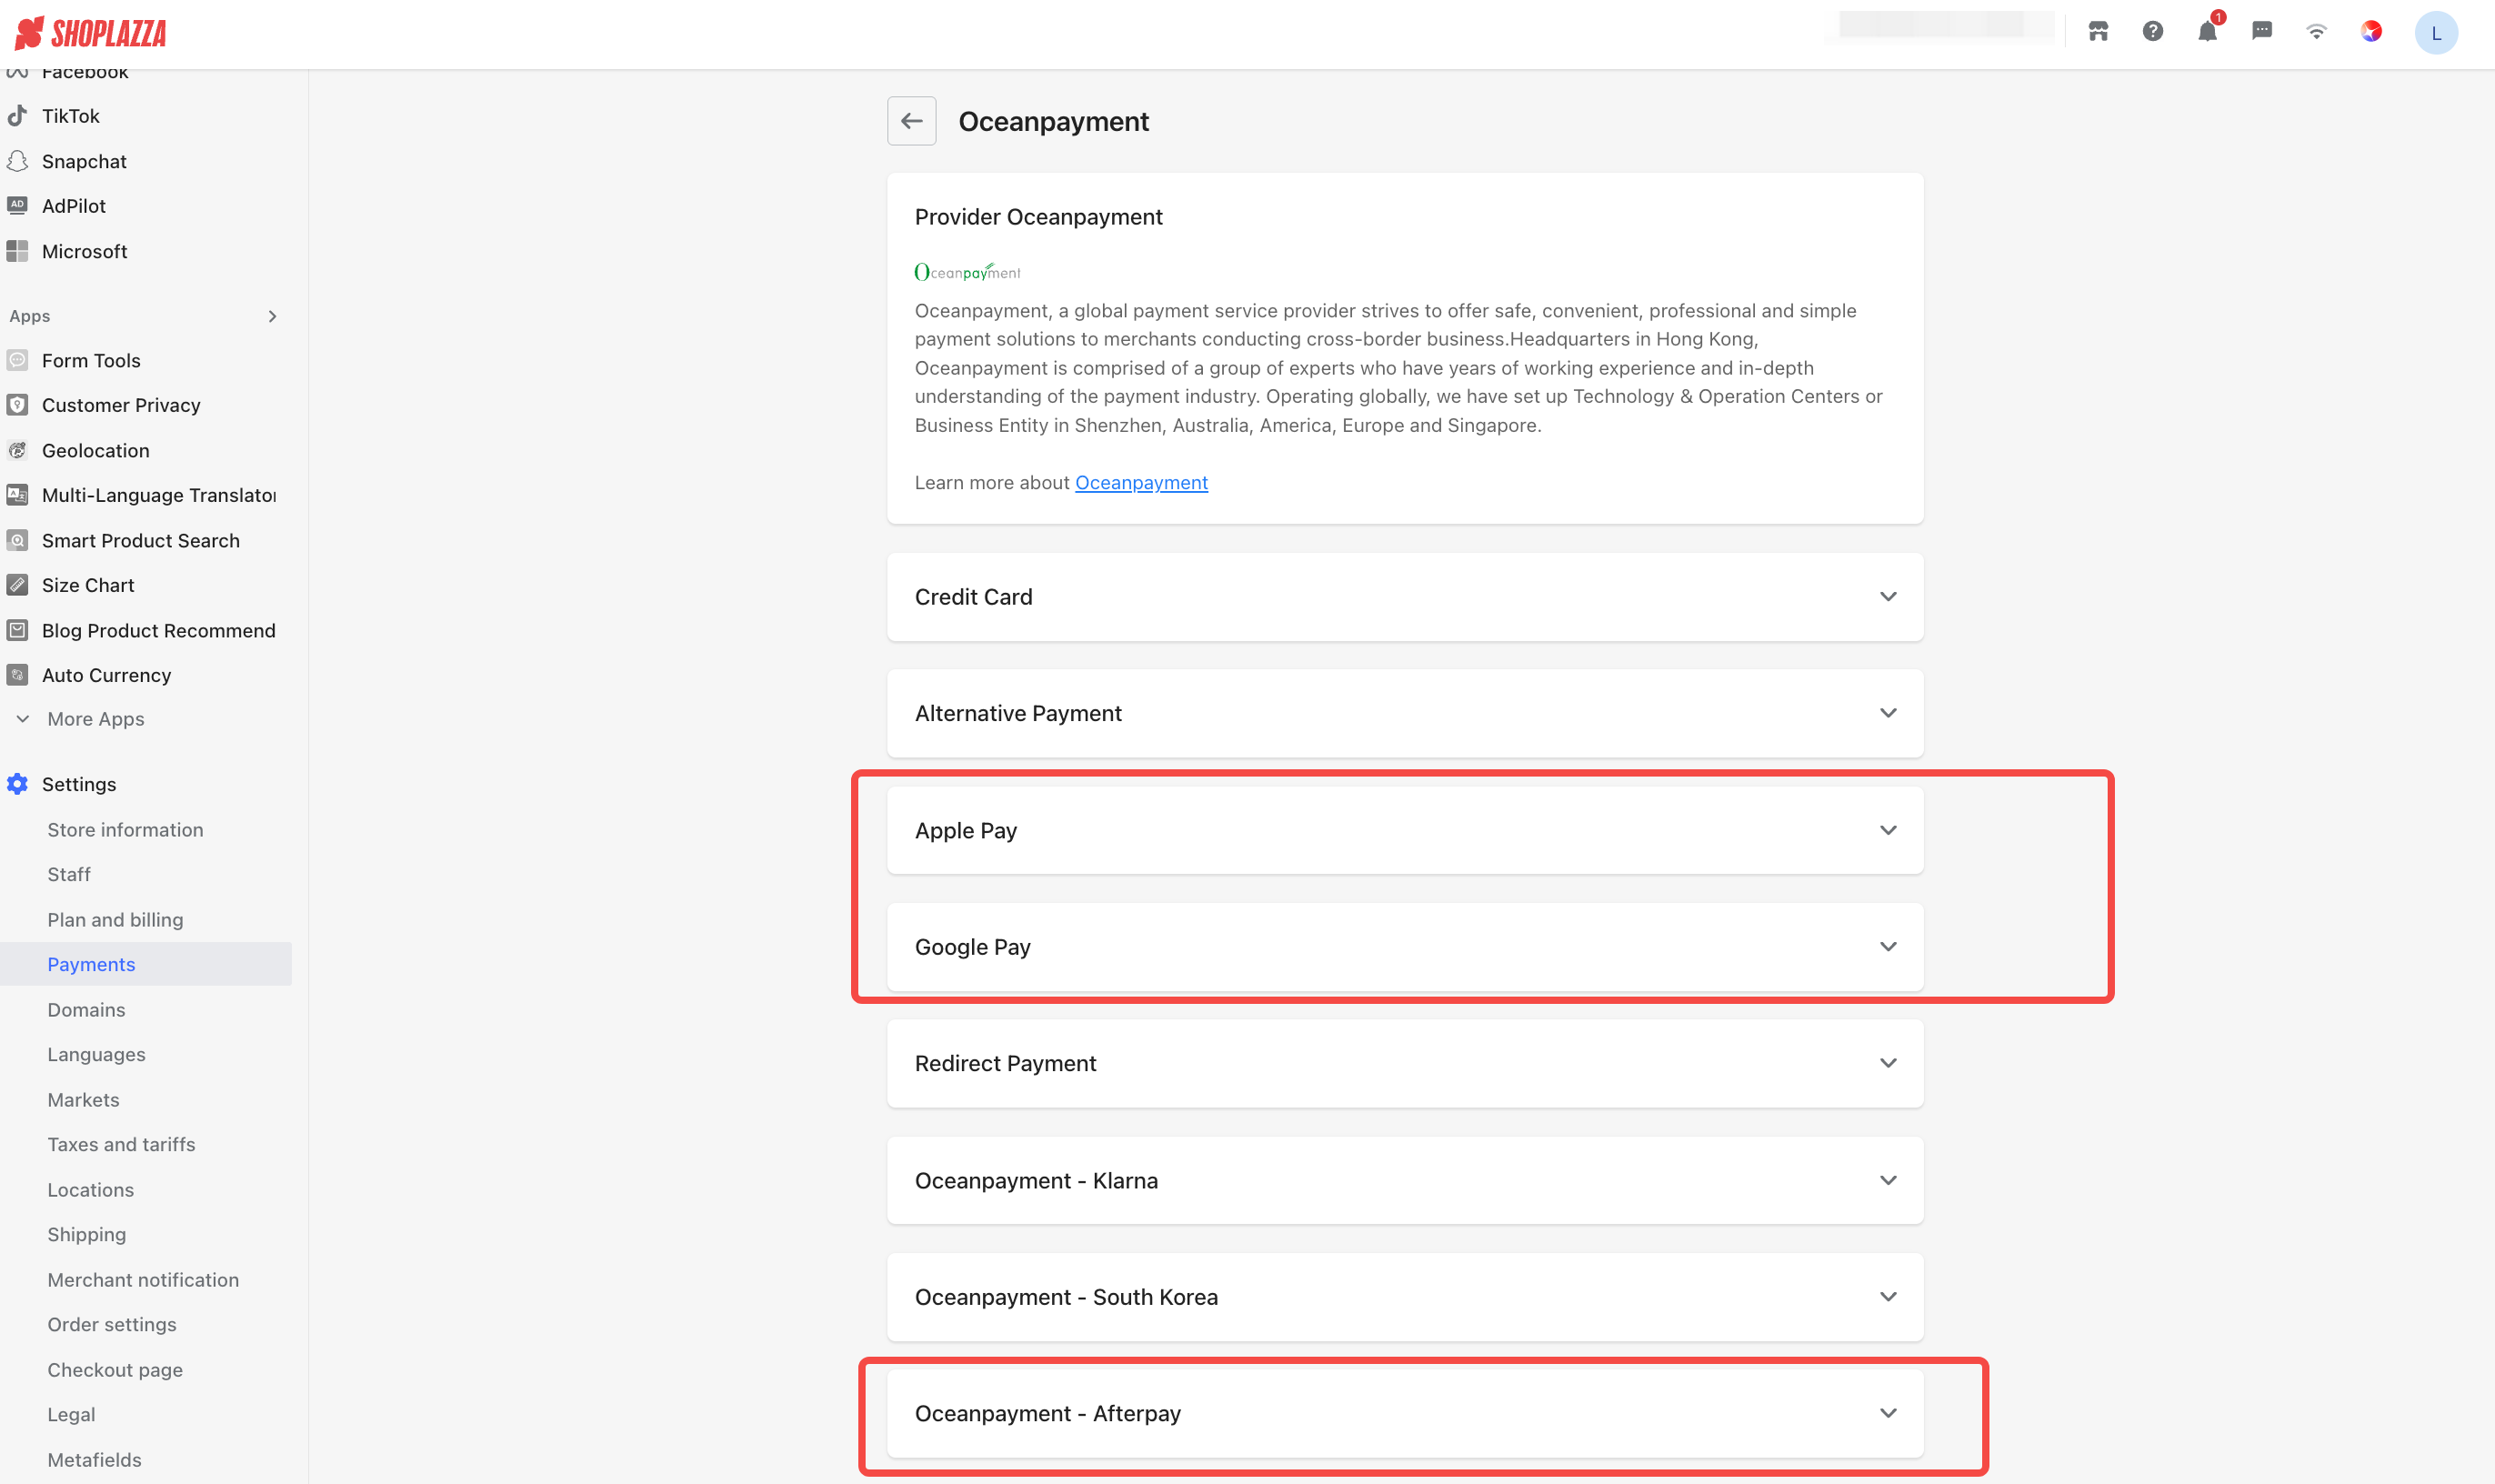Click the AdPilot icon

point(17,206)
